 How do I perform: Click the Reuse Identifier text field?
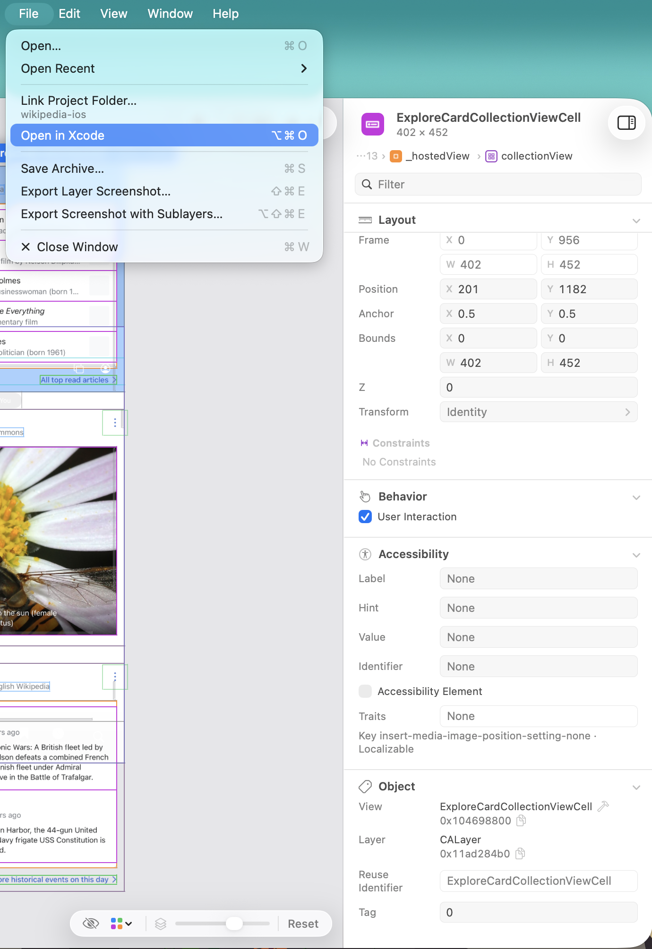539,881
